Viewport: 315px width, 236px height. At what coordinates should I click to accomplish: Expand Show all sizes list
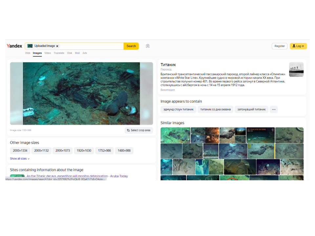[x=20, y=159]
